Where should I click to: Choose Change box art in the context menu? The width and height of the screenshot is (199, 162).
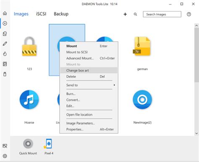click(89, 70)
